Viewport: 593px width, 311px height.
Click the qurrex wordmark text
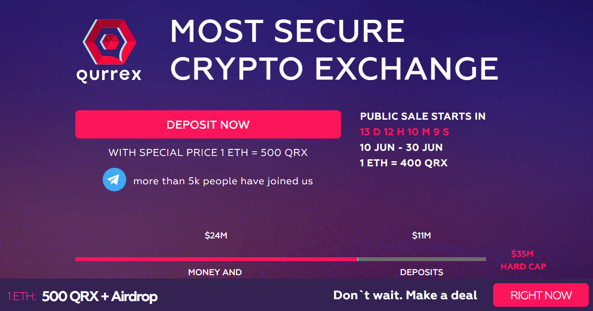[109, 74]
